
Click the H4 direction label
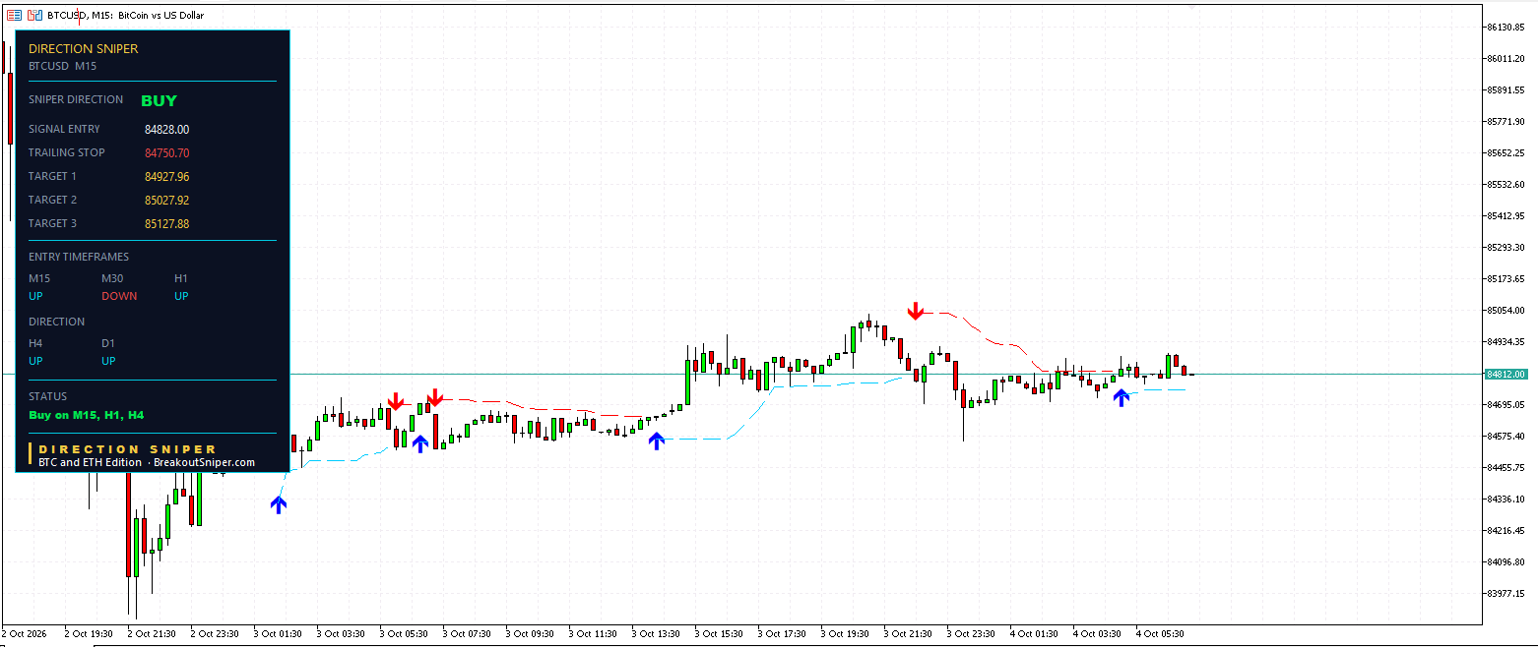point(35,343)
